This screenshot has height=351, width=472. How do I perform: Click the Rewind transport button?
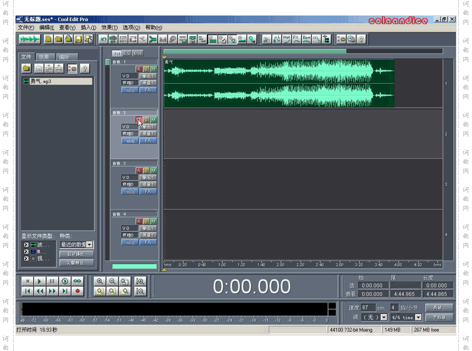pos(39,291)
